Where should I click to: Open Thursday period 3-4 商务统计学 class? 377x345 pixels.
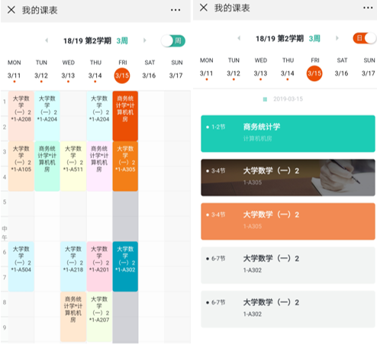(x=99, y=166)
